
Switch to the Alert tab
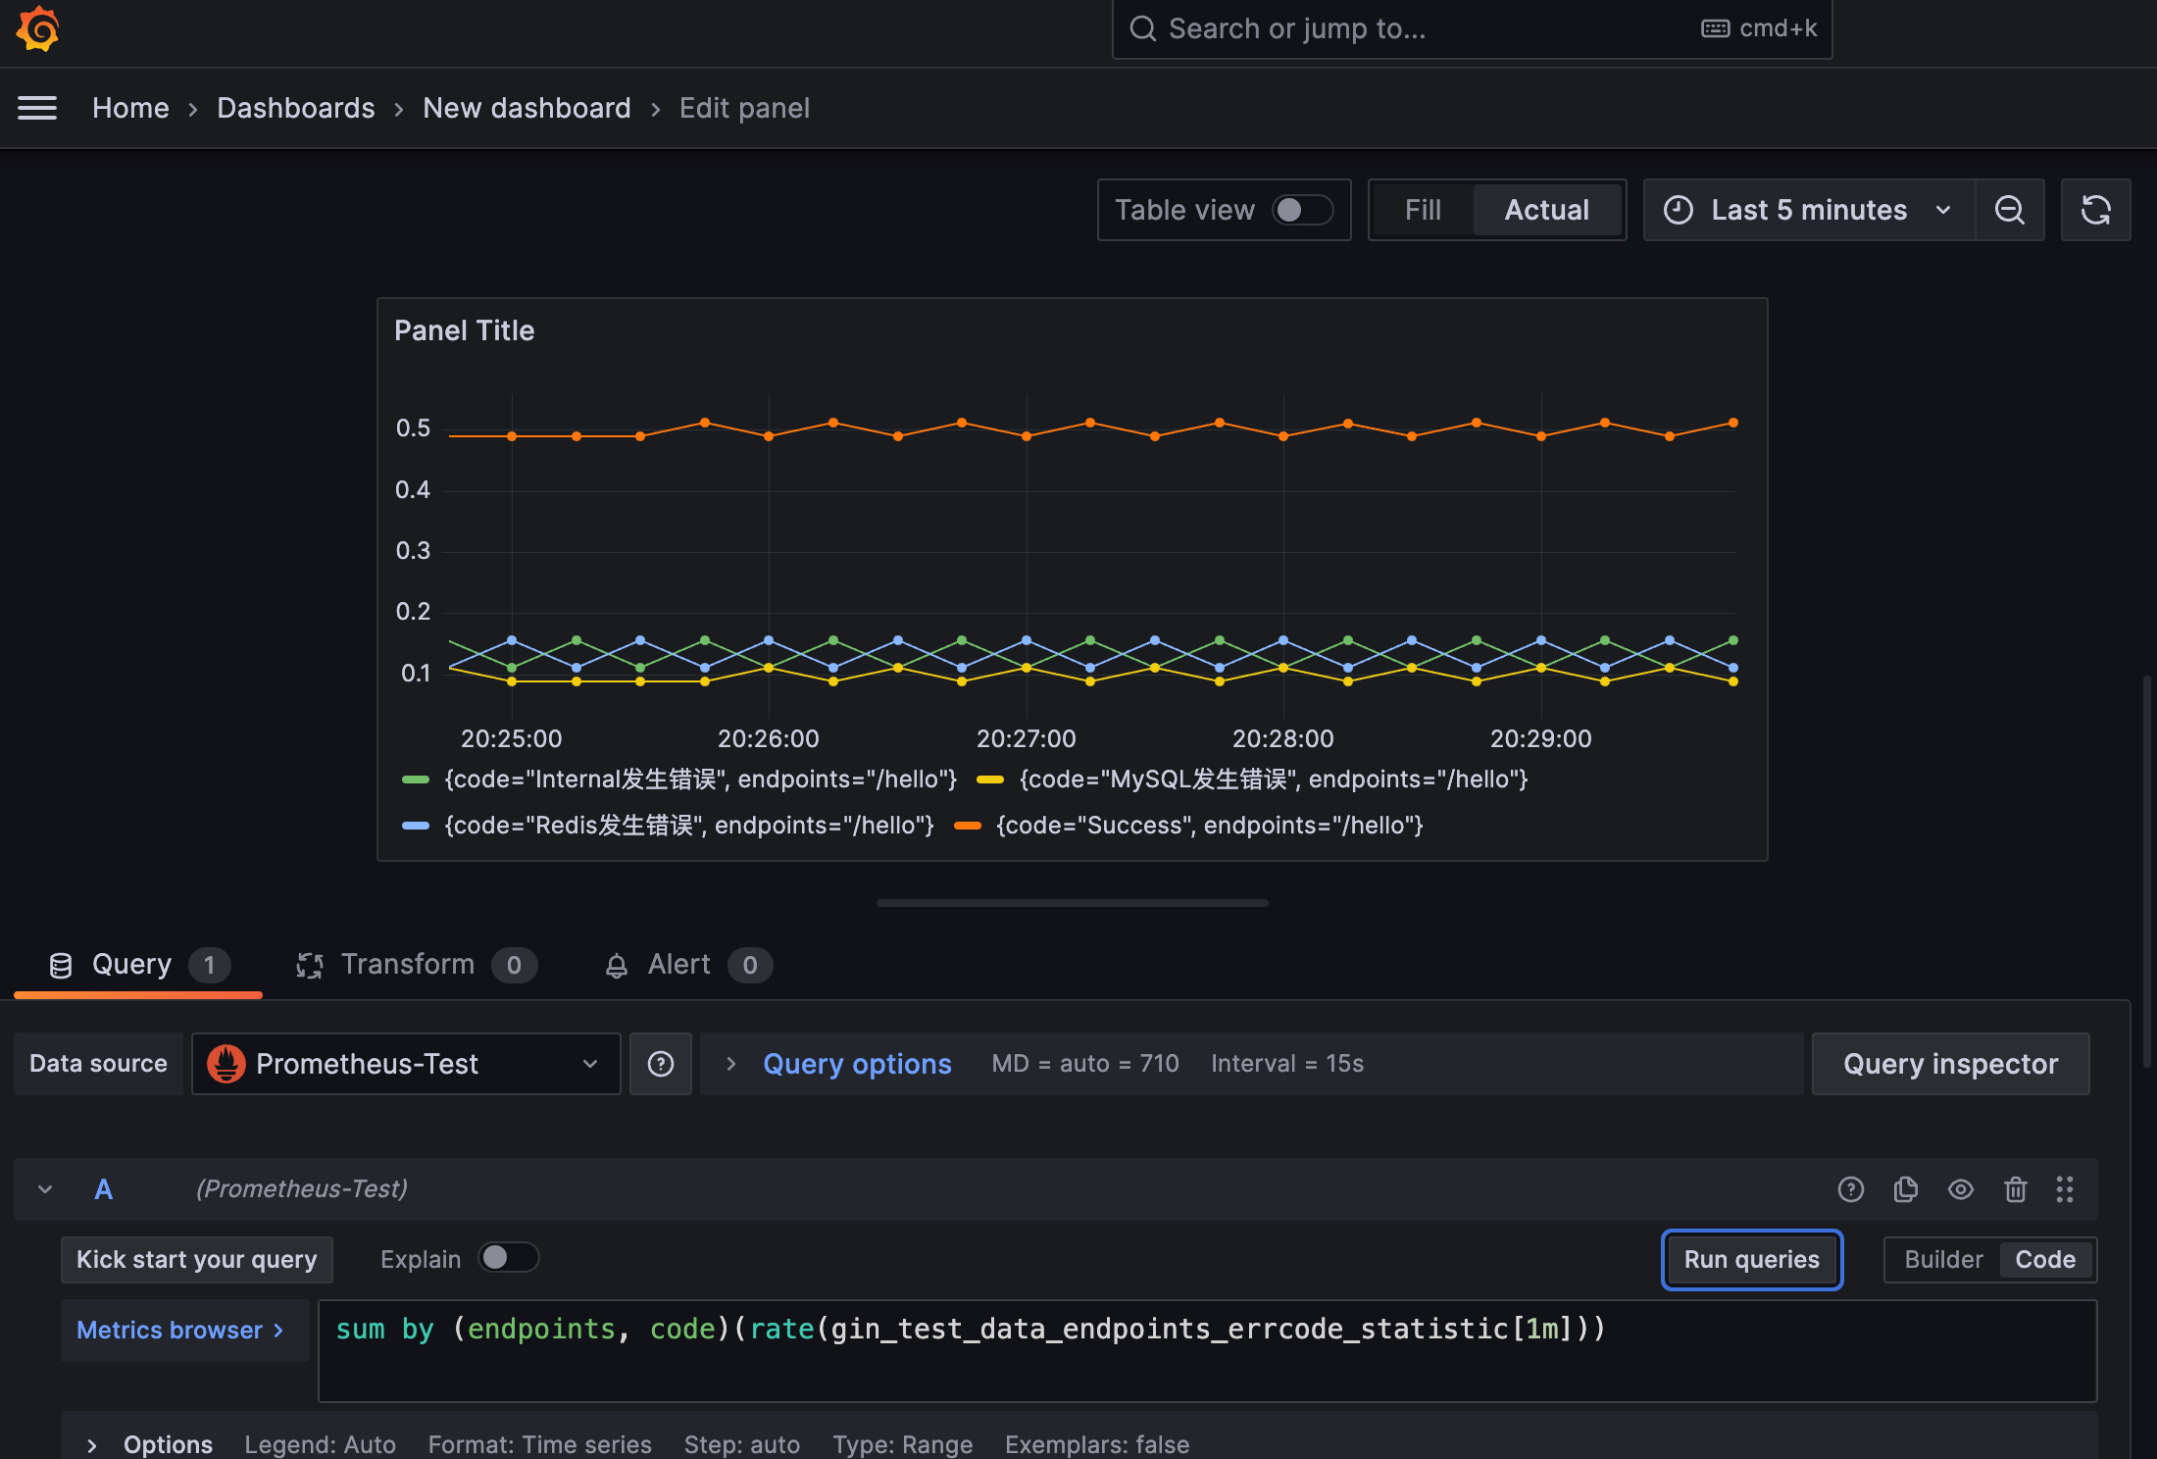coord(687,965)
